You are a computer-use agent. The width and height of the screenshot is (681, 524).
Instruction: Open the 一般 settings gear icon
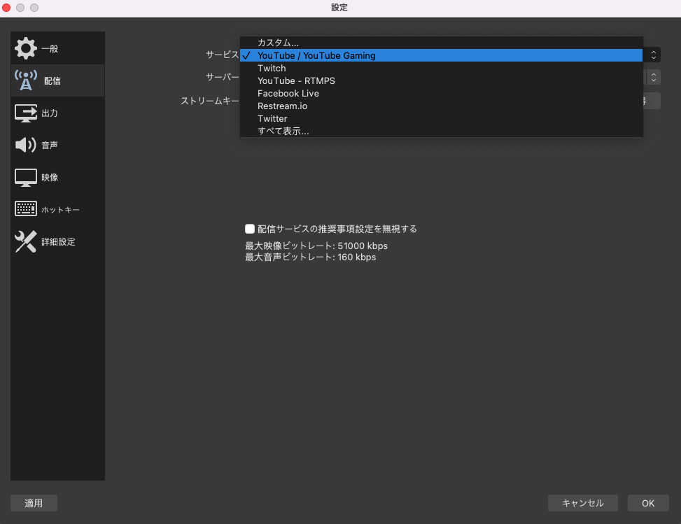pos(26,48)
